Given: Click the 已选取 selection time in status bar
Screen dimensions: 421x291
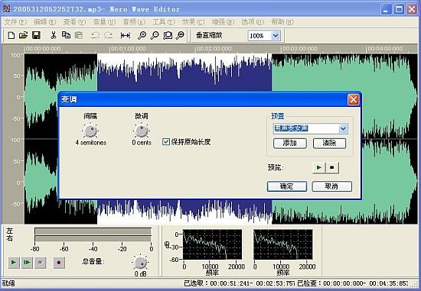Looking at the screenshot, I should pos(240,283).
